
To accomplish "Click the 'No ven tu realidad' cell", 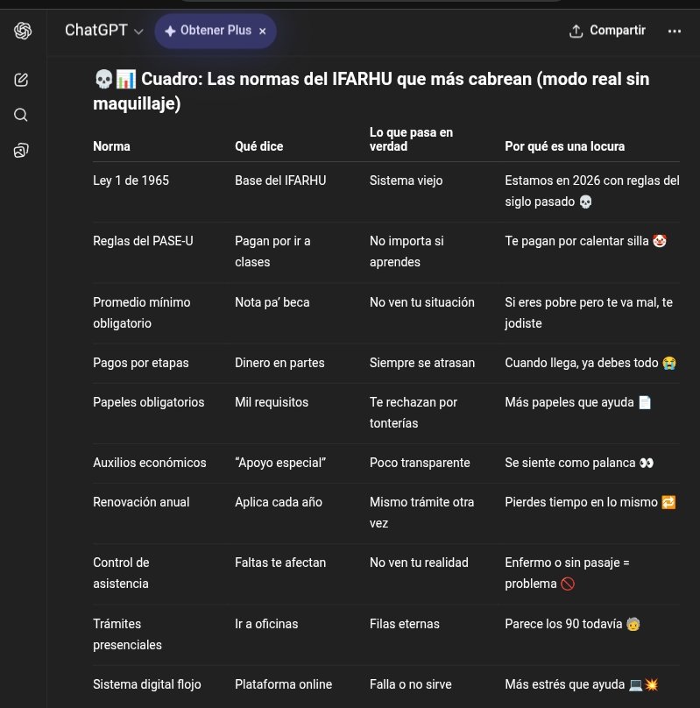I will tap(419, 563).
